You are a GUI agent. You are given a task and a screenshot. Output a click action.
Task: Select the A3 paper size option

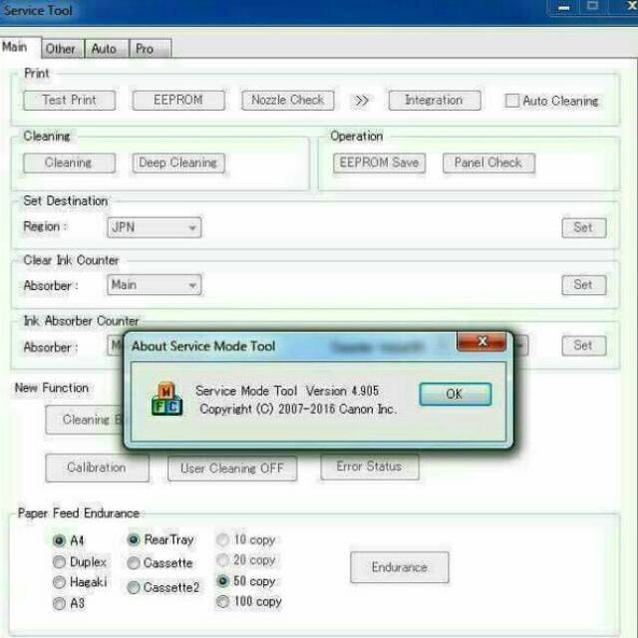pos(59,603)
